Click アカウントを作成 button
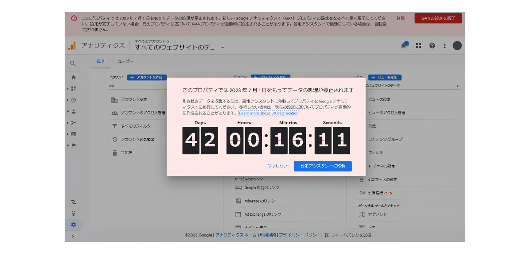 click(x=147, y=77)
